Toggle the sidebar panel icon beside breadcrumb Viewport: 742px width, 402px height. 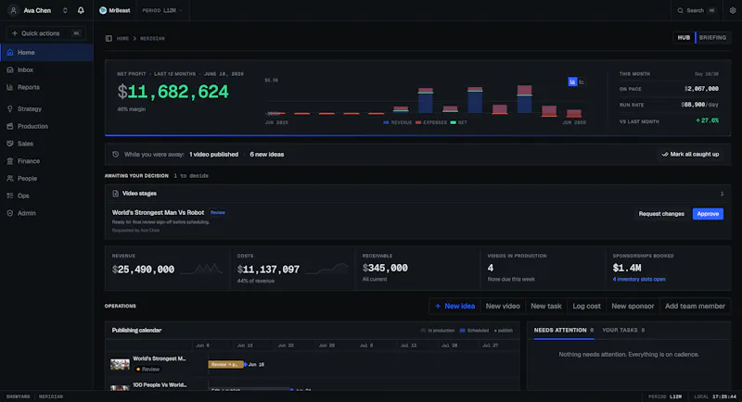click(x=109, y=38)
